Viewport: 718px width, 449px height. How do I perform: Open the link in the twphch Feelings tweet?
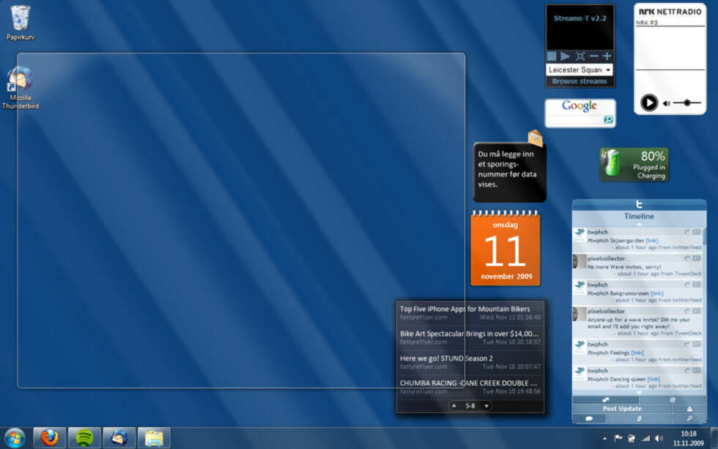click(x=637, y=352)
